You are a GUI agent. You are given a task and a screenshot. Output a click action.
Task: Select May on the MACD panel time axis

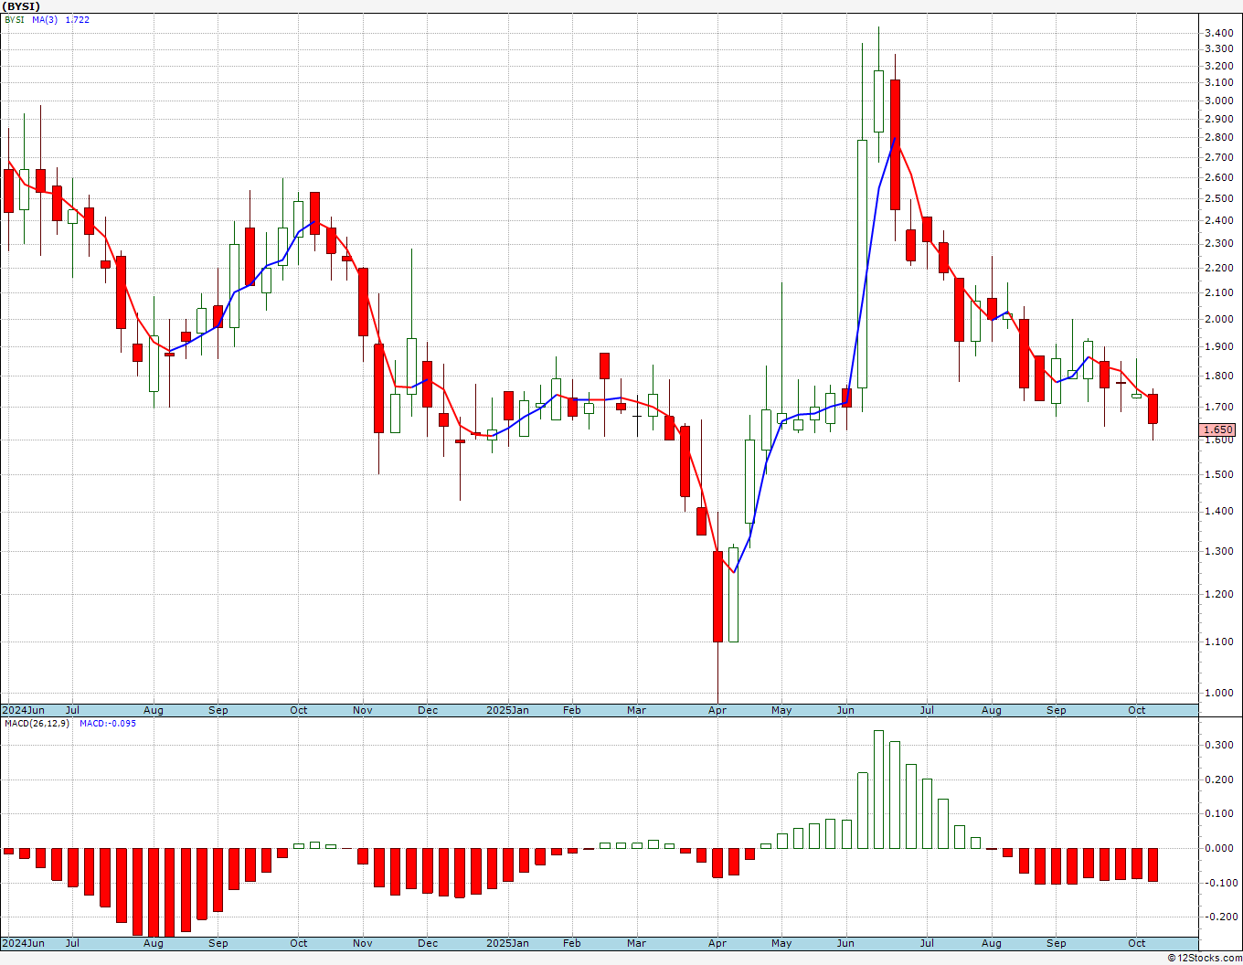781,943
